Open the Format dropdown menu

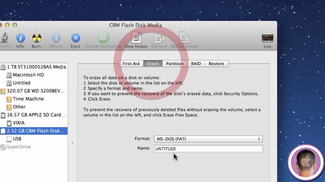[208, 139]
